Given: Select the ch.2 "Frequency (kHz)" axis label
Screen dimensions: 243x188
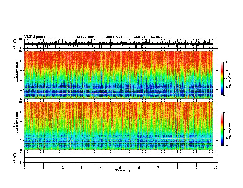Looking at the screenshot, I should [x=17, y=122].
